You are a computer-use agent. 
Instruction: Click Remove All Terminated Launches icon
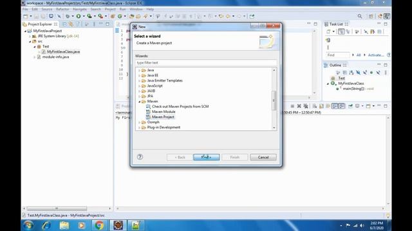click(306, 106)
